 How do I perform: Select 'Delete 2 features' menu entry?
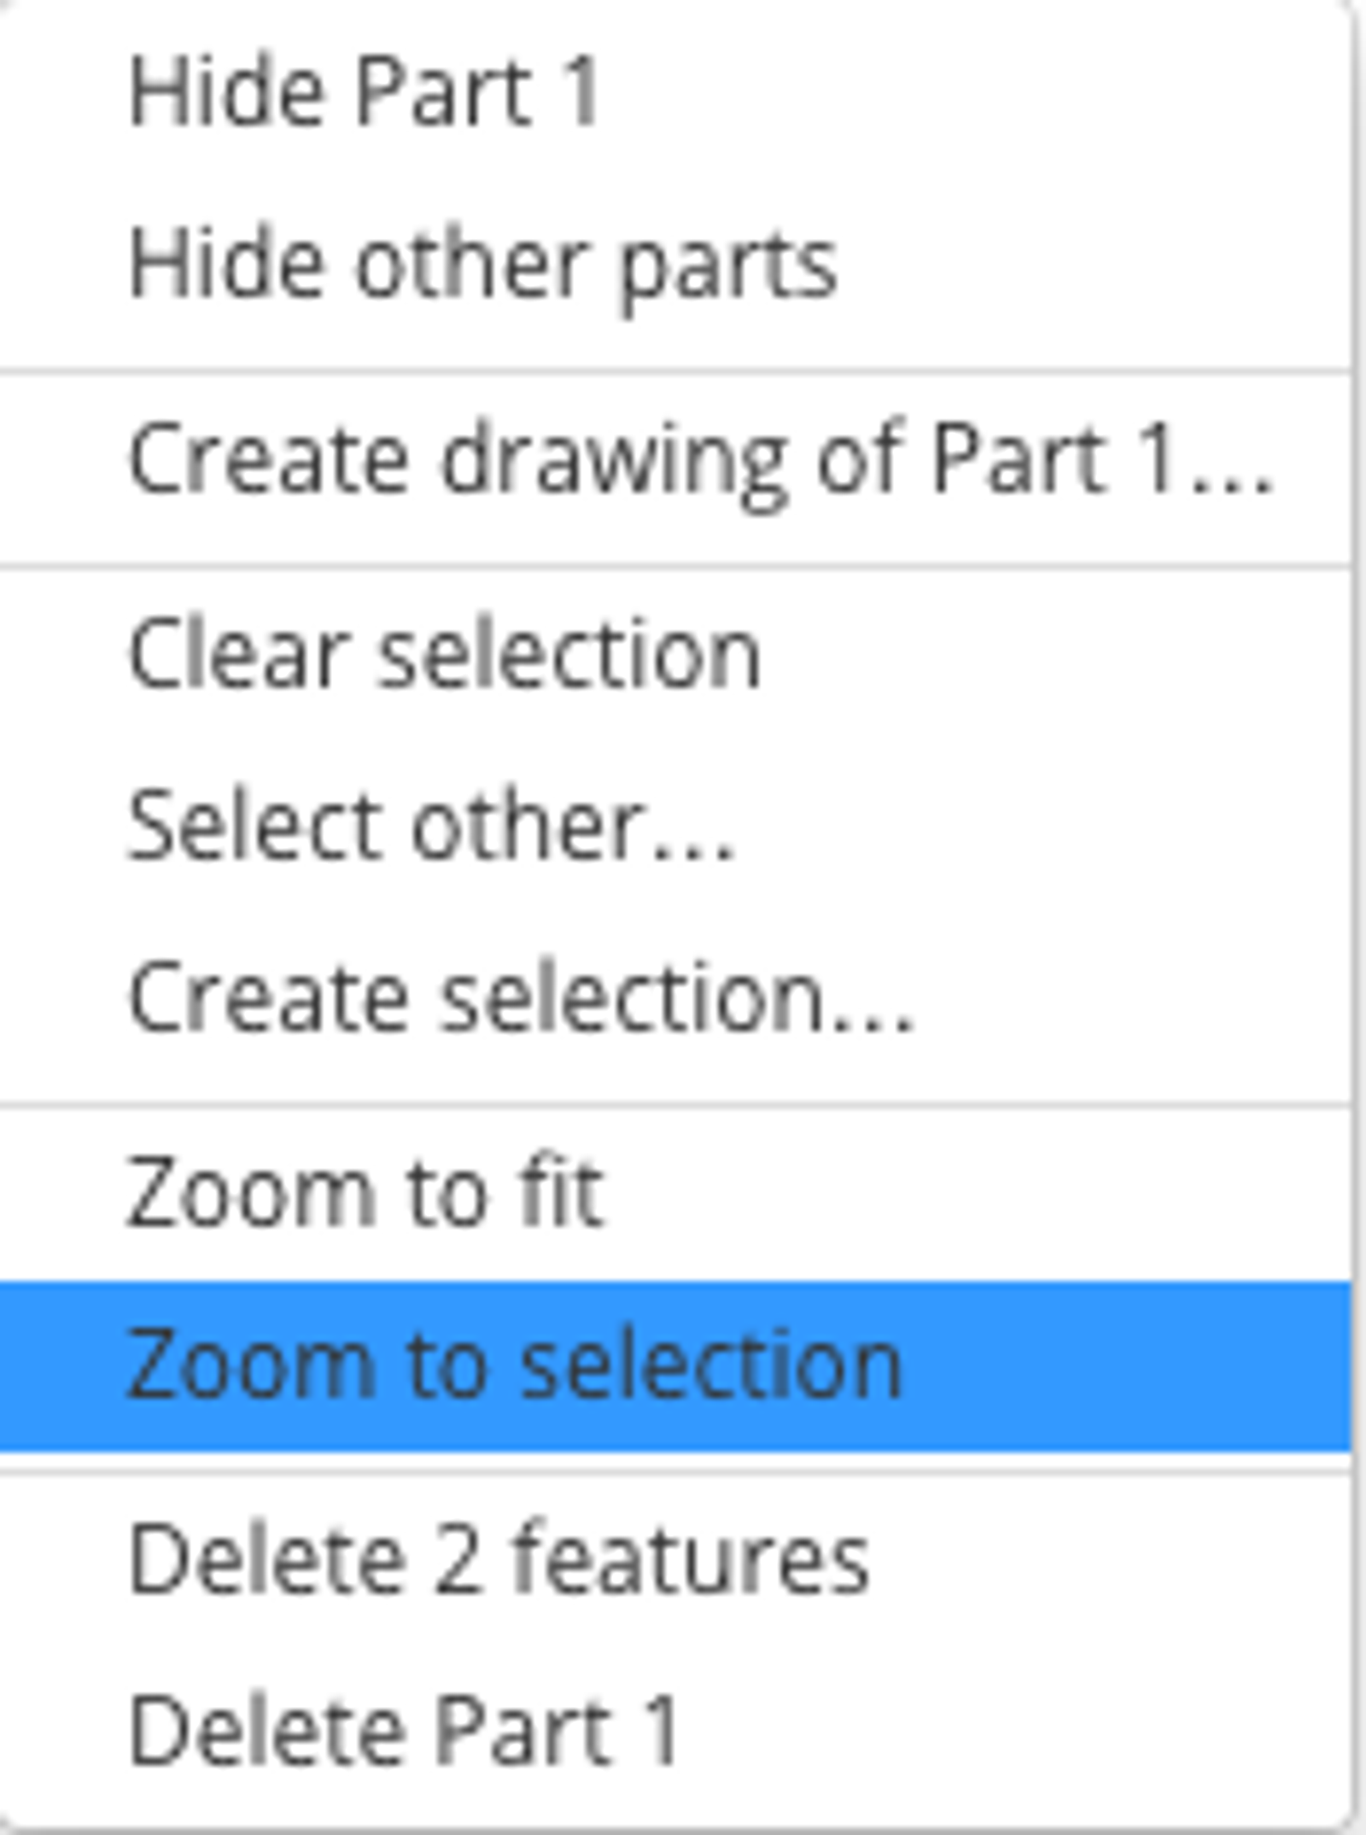[499, 1561]
